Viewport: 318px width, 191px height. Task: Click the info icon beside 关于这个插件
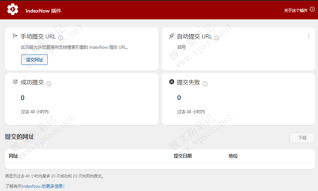point(312,10)
